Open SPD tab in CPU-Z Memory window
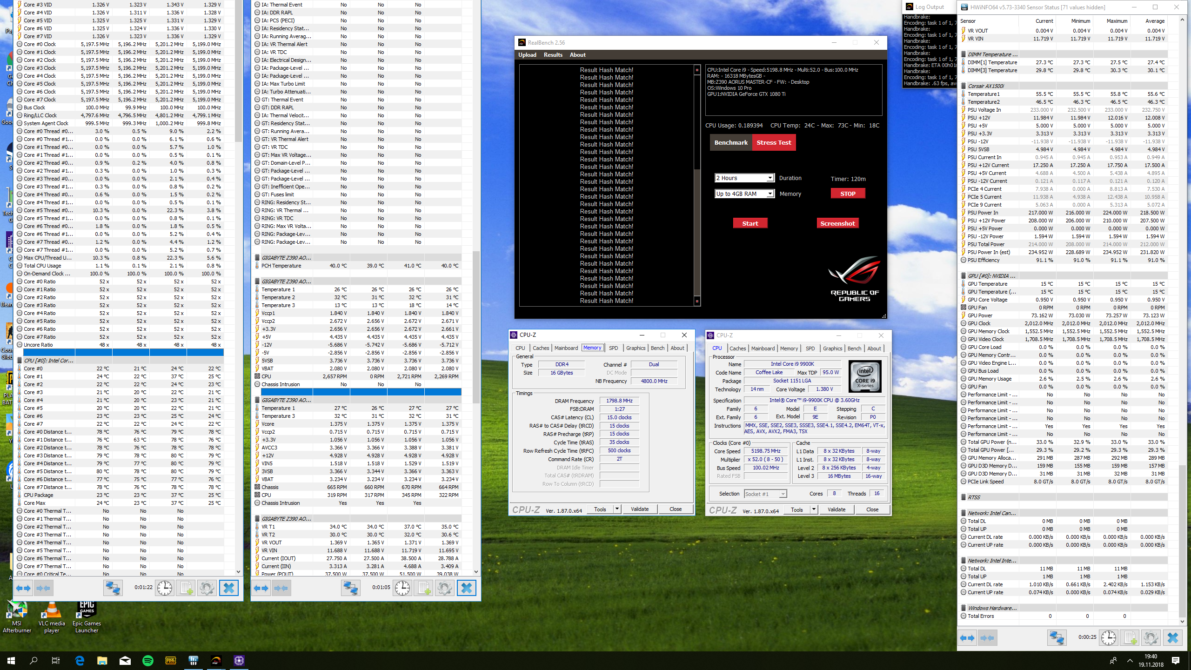 click(x=614, y=348)
